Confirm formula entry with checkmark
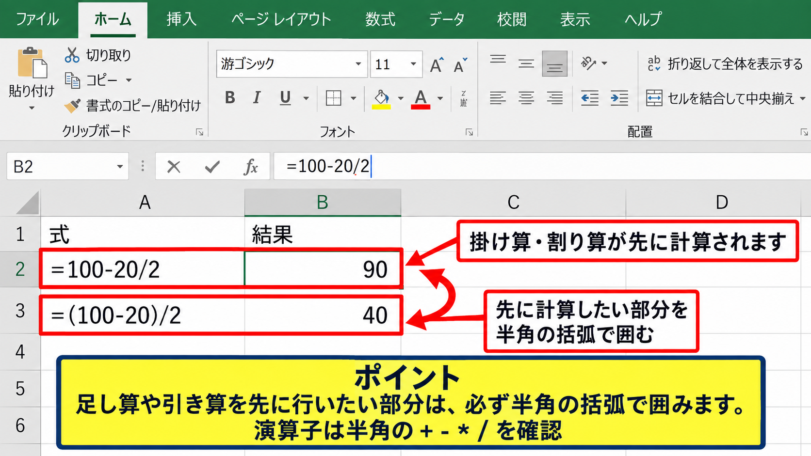Image resolution: width=811 pixels, height=456 pixels. pyautogui.click(x=212, y=167)
